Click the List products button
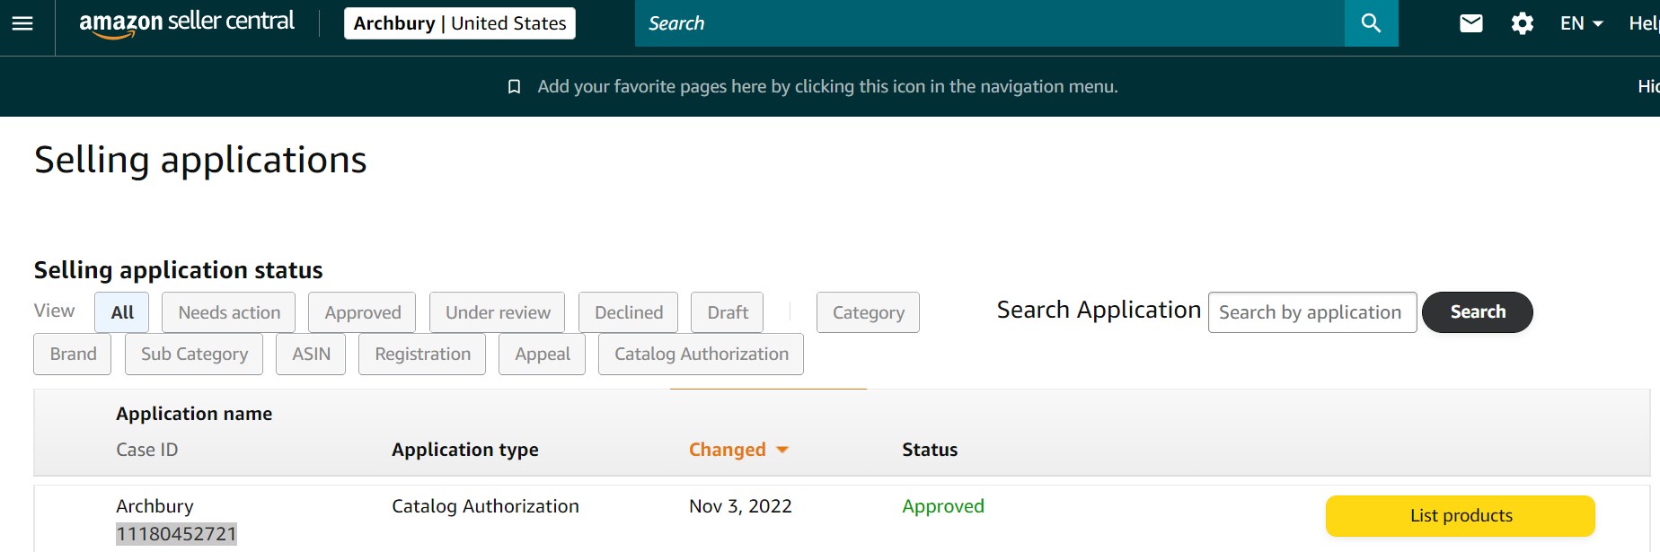 1460,516
